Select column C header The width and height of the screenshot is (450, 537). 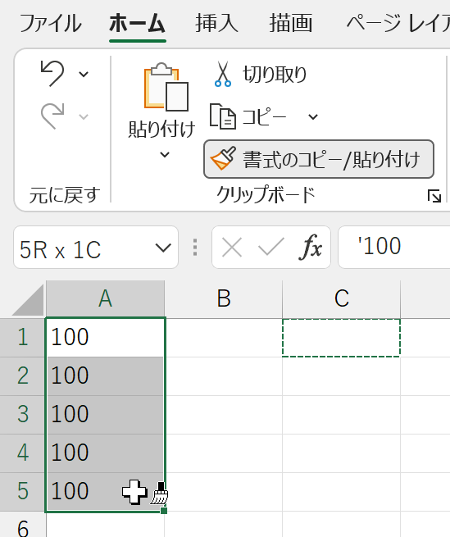[x=342, y=298]
